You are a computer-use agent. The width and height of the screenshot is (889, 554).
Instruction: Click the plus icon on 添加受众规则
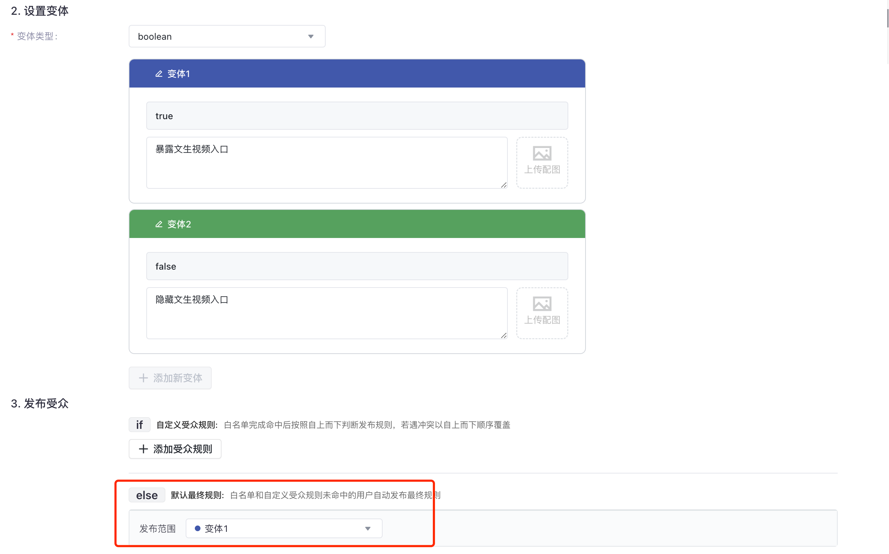[143, 449]
